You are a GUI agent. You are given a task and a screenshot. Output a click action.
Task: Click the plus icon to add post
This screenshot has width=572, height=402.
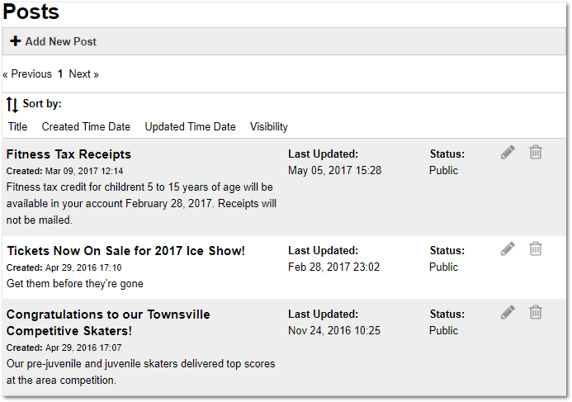coord(15,41)
